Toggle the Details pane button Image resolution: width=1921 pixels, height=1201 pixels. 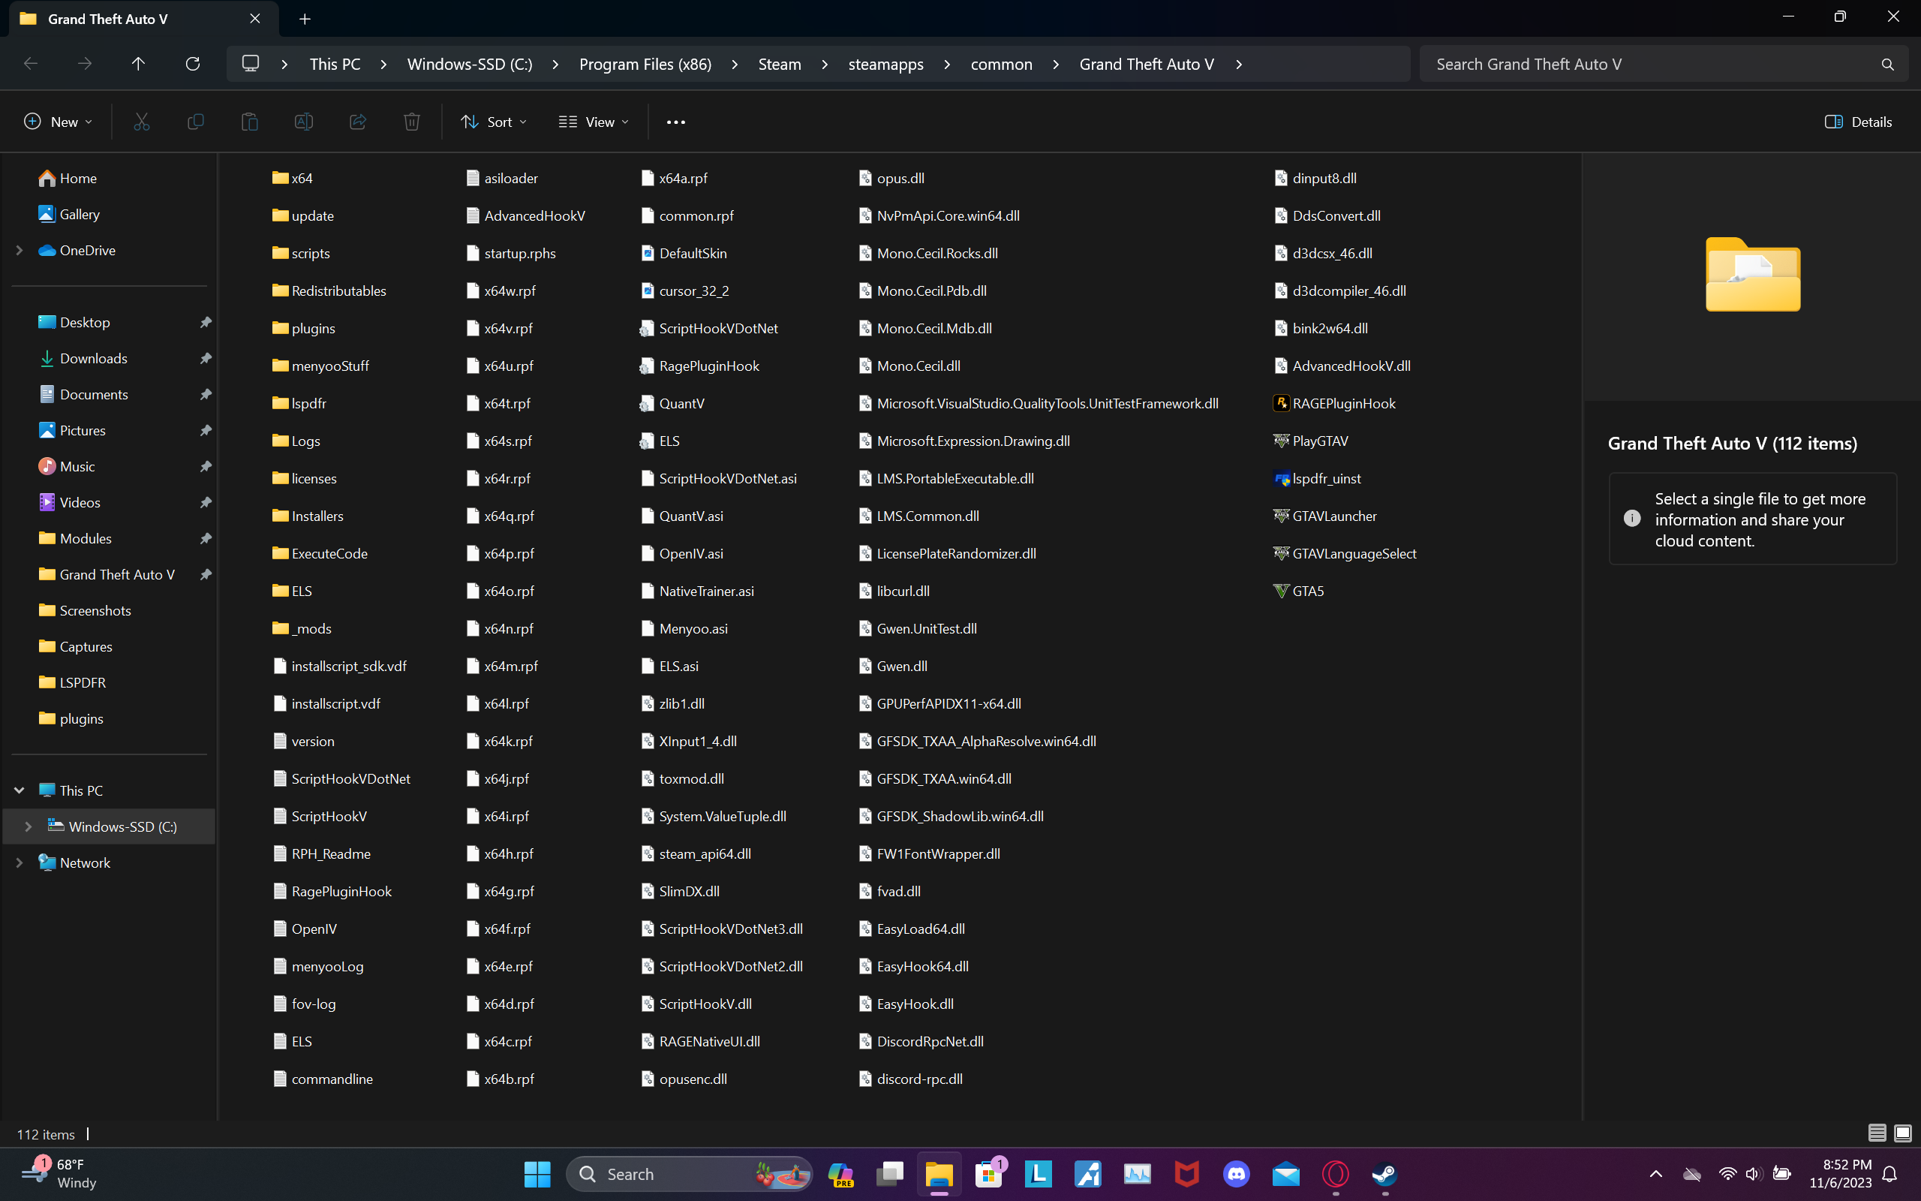[x=1857, y=122]
